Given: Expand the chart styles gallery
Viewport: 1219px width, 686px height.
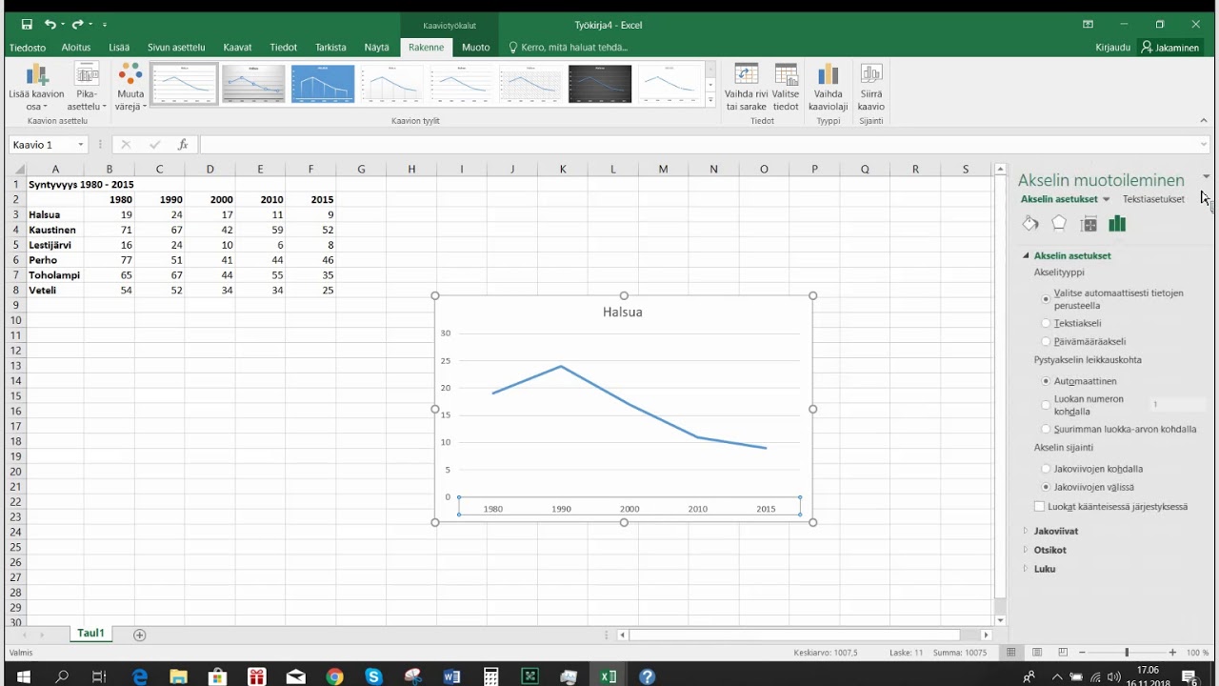Looking at the screenshot, I should click(710, 100).
